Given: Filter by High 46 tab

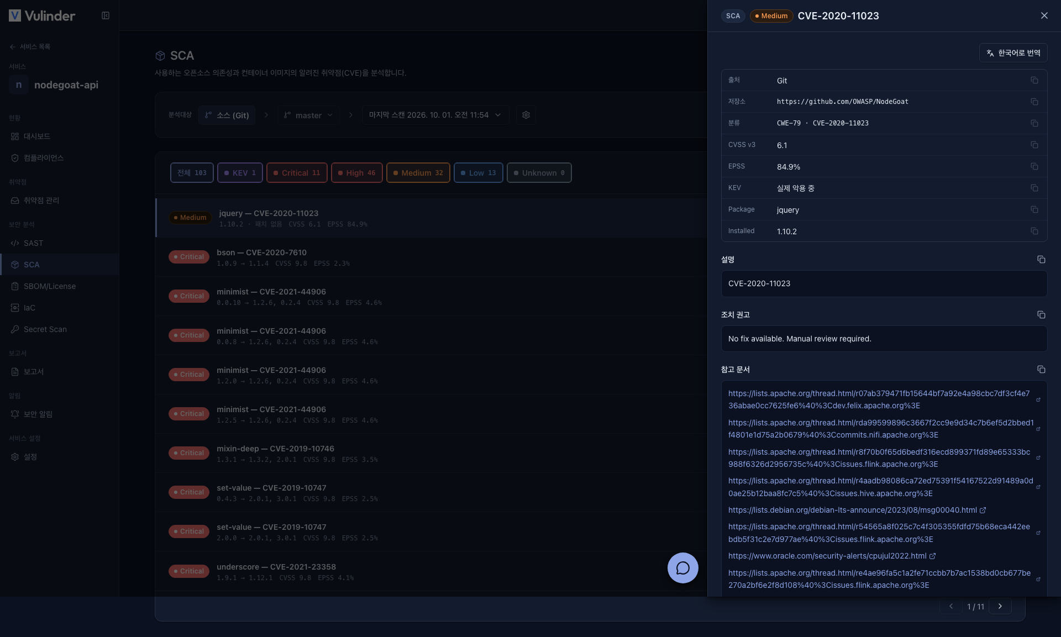Looking at the screenshot, I should pyautogui.click(x=356, y=173).
